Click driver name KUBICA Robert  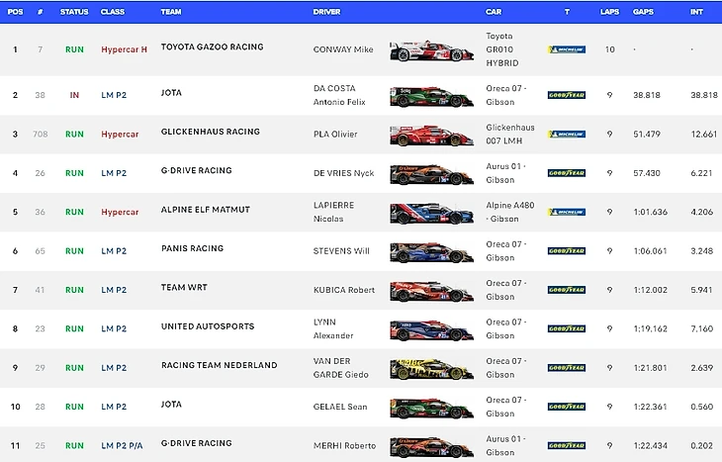tap(344, 290)
